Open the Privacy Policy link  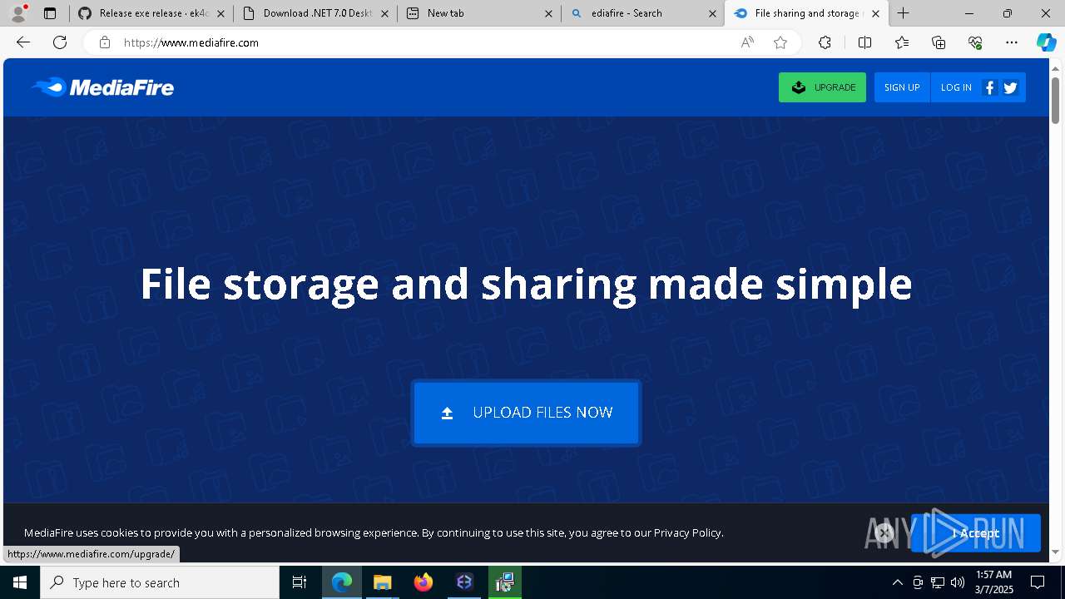point(687,532)
